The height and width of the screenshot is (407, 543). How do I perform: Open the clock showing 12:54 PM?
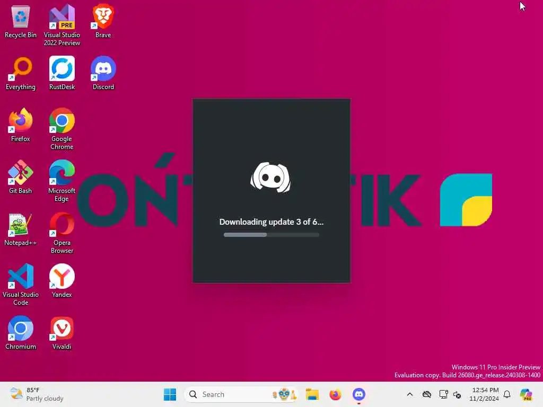tap(484, 394)
